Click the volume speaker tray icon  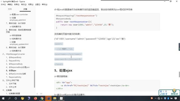162,98
